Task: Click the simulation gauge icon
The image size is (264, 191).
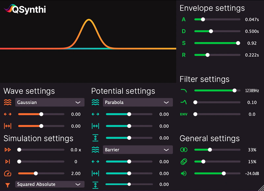Action: (8, 174)
